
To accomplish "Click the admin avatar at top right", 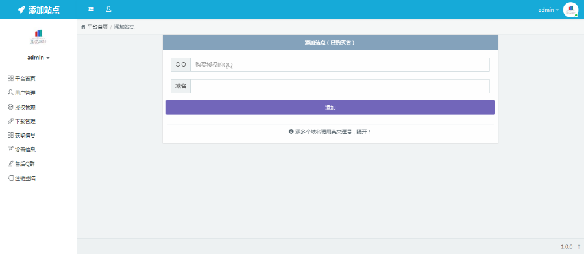I will tap(570, 10).
